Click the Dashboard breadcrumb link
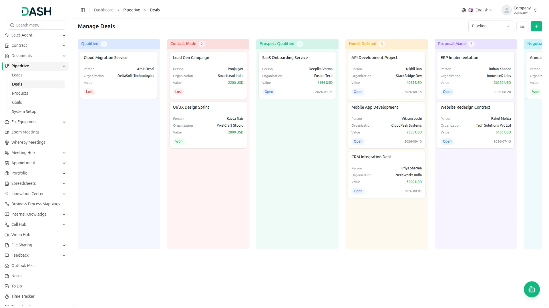Viewport: 549px width, 308px height. pos(104,10)
